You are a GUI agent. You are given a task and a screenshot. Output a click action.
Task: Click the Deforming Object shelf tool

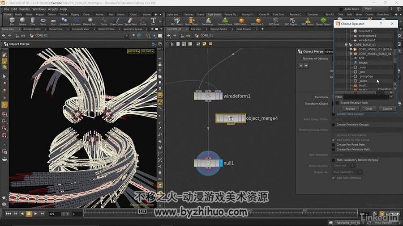click(x=208, y=21)
